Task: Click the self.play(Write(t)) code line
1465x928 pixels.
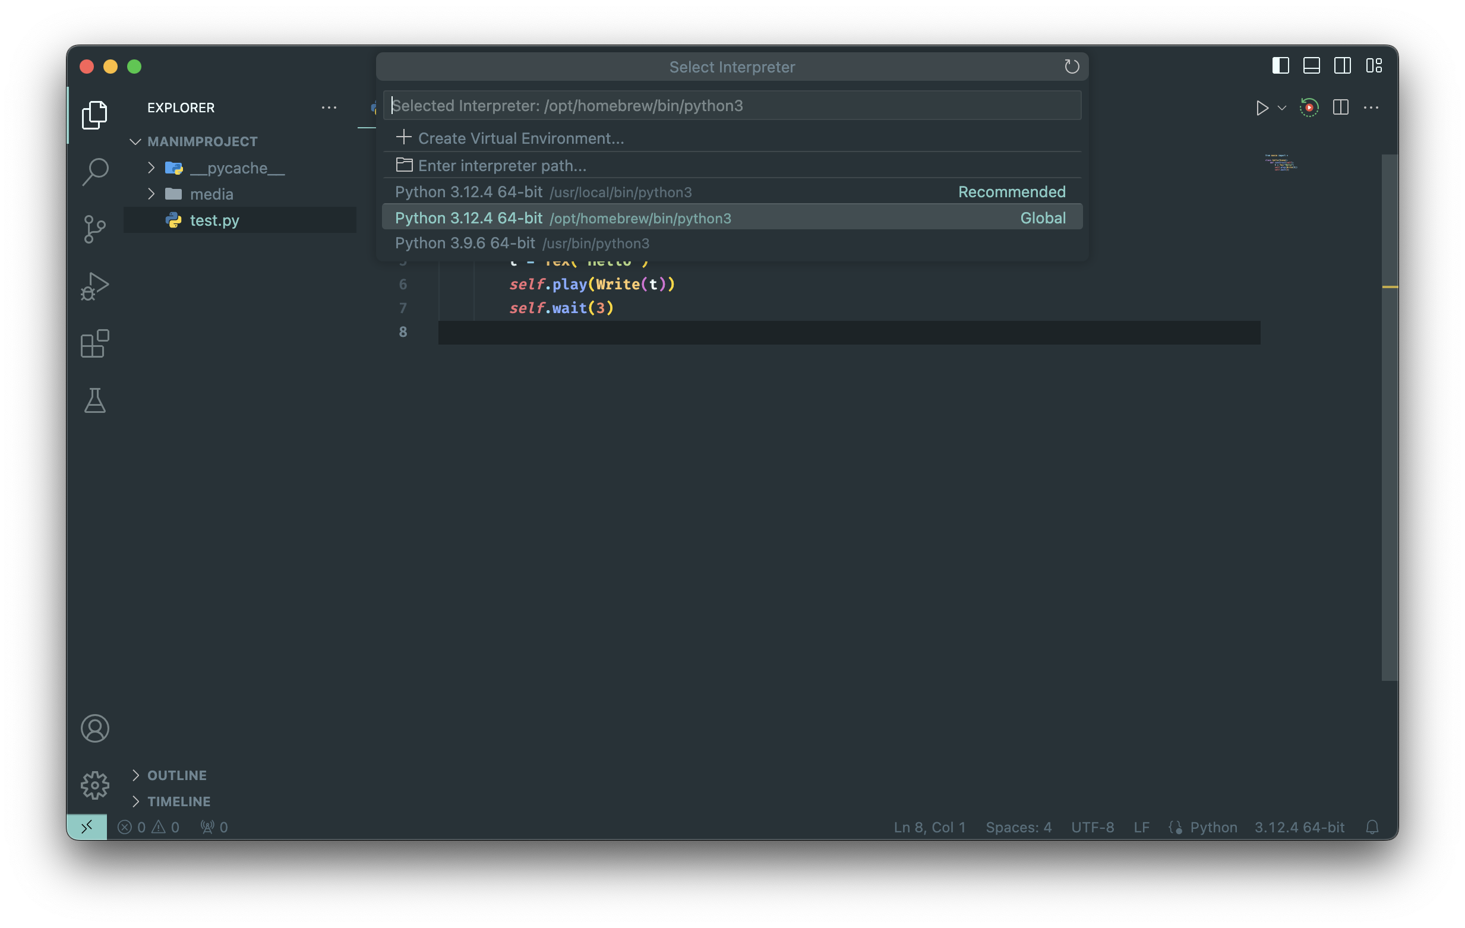Action: tap(592, 284)
